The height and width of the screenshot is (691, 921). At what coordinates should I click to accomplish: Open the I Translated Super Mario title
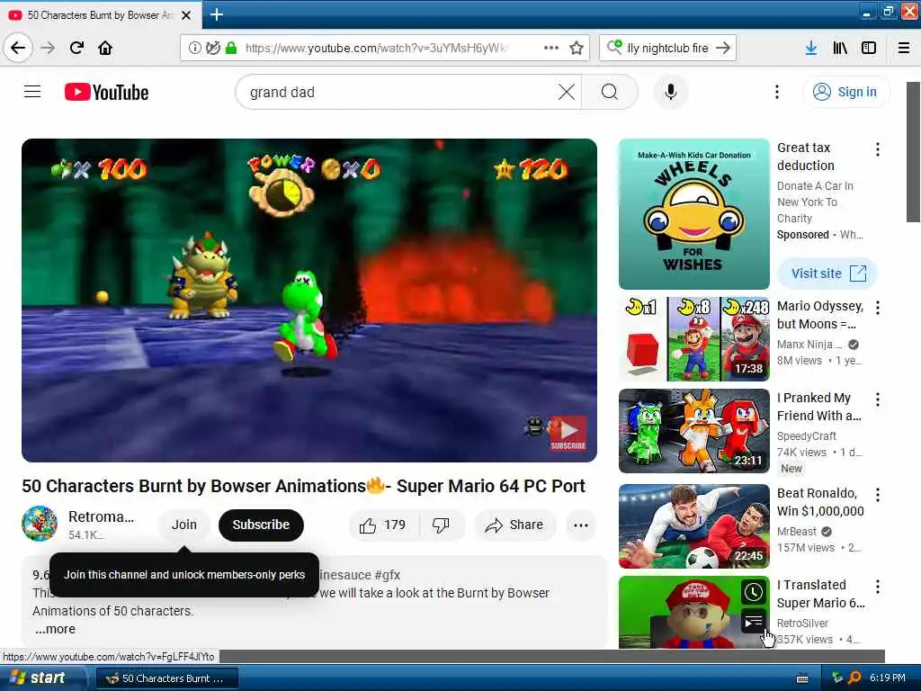click(820, 594)
